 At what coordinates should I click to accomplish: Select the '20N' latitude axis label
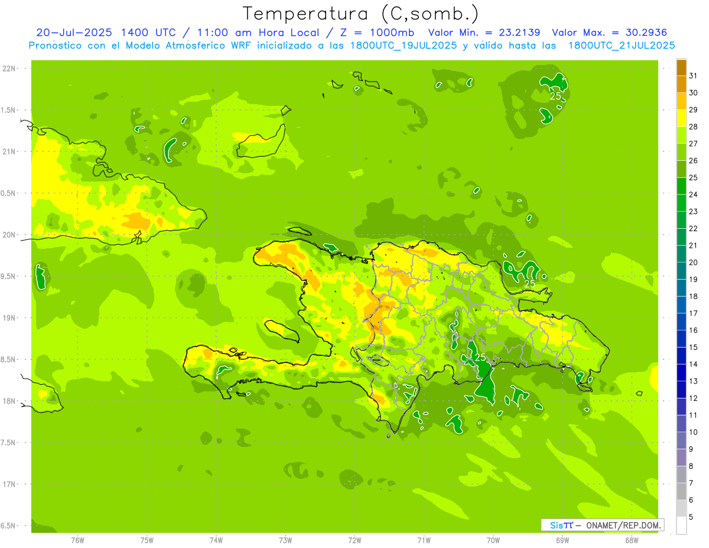coord(9,235)
